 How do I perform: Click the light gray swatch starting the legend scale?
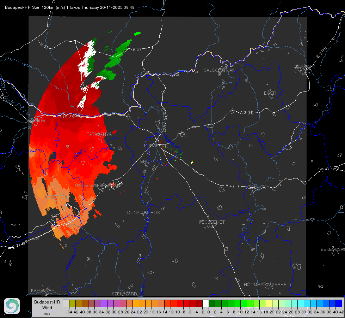tap(66, 303)
